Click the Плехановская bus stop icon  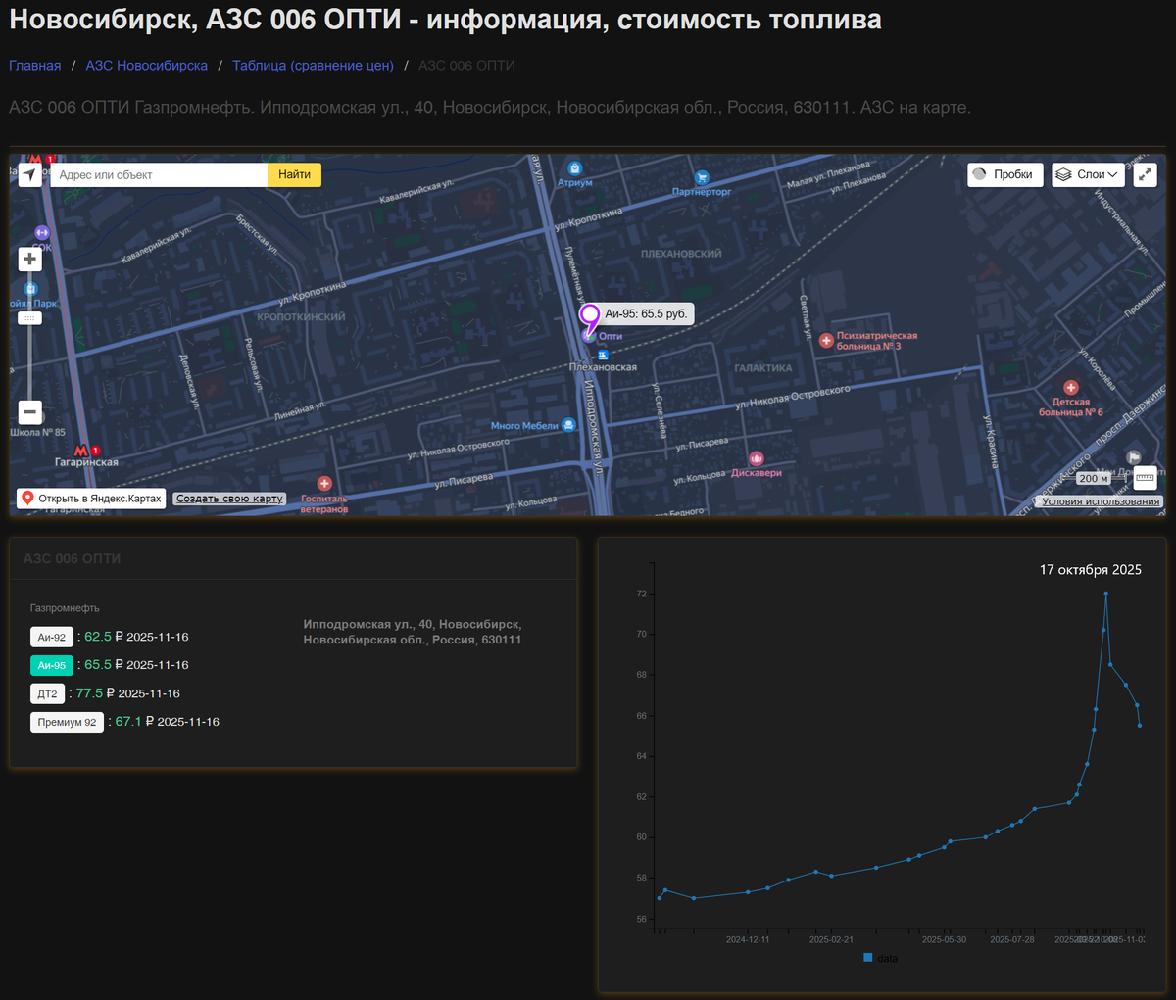point(603,355)
